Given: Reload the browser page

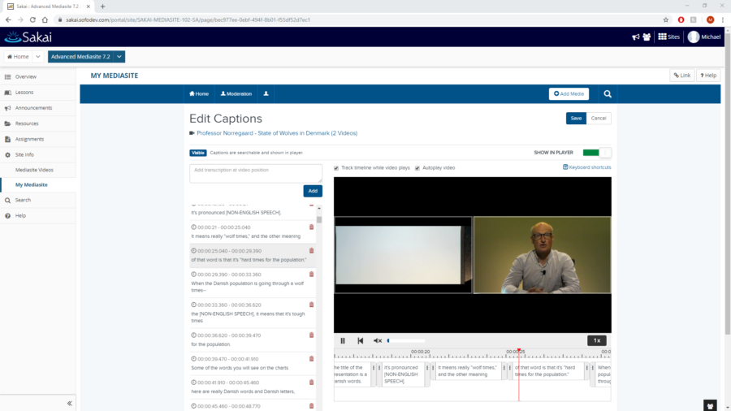Looking at the screenshot, I should (32, 19).
